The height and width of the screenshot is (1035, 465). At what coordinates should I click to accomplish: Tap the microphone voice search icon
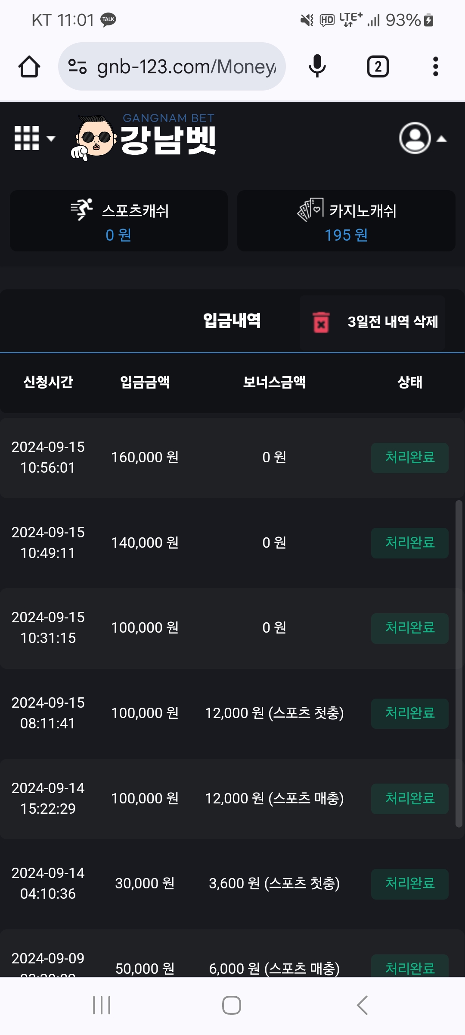coord(317,66)
